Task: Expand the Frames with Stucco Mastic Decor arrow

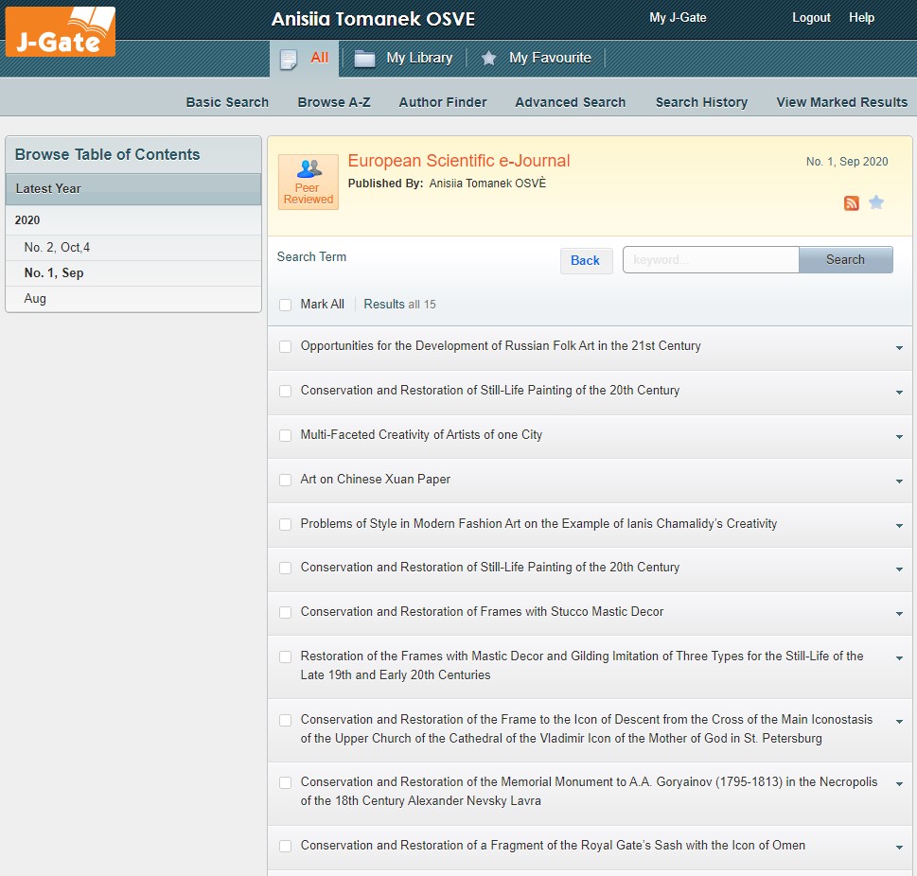Action: [x=899, y=614]
